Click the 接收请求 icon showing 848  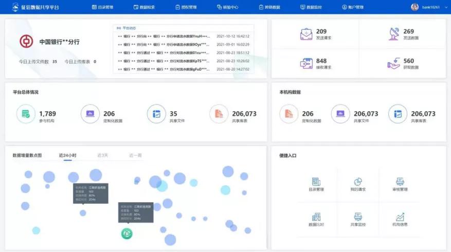pos(306,64)
